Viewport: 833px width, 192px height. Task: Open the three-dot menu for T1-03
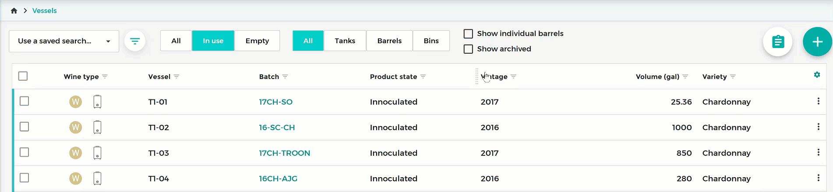point(818,152)
